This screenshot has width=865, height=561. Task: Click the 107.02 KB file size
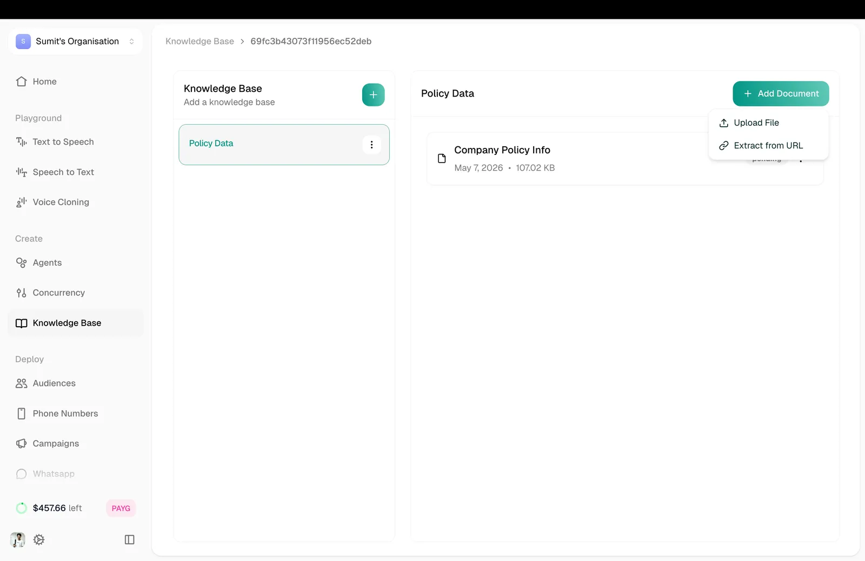click(535, 168)
